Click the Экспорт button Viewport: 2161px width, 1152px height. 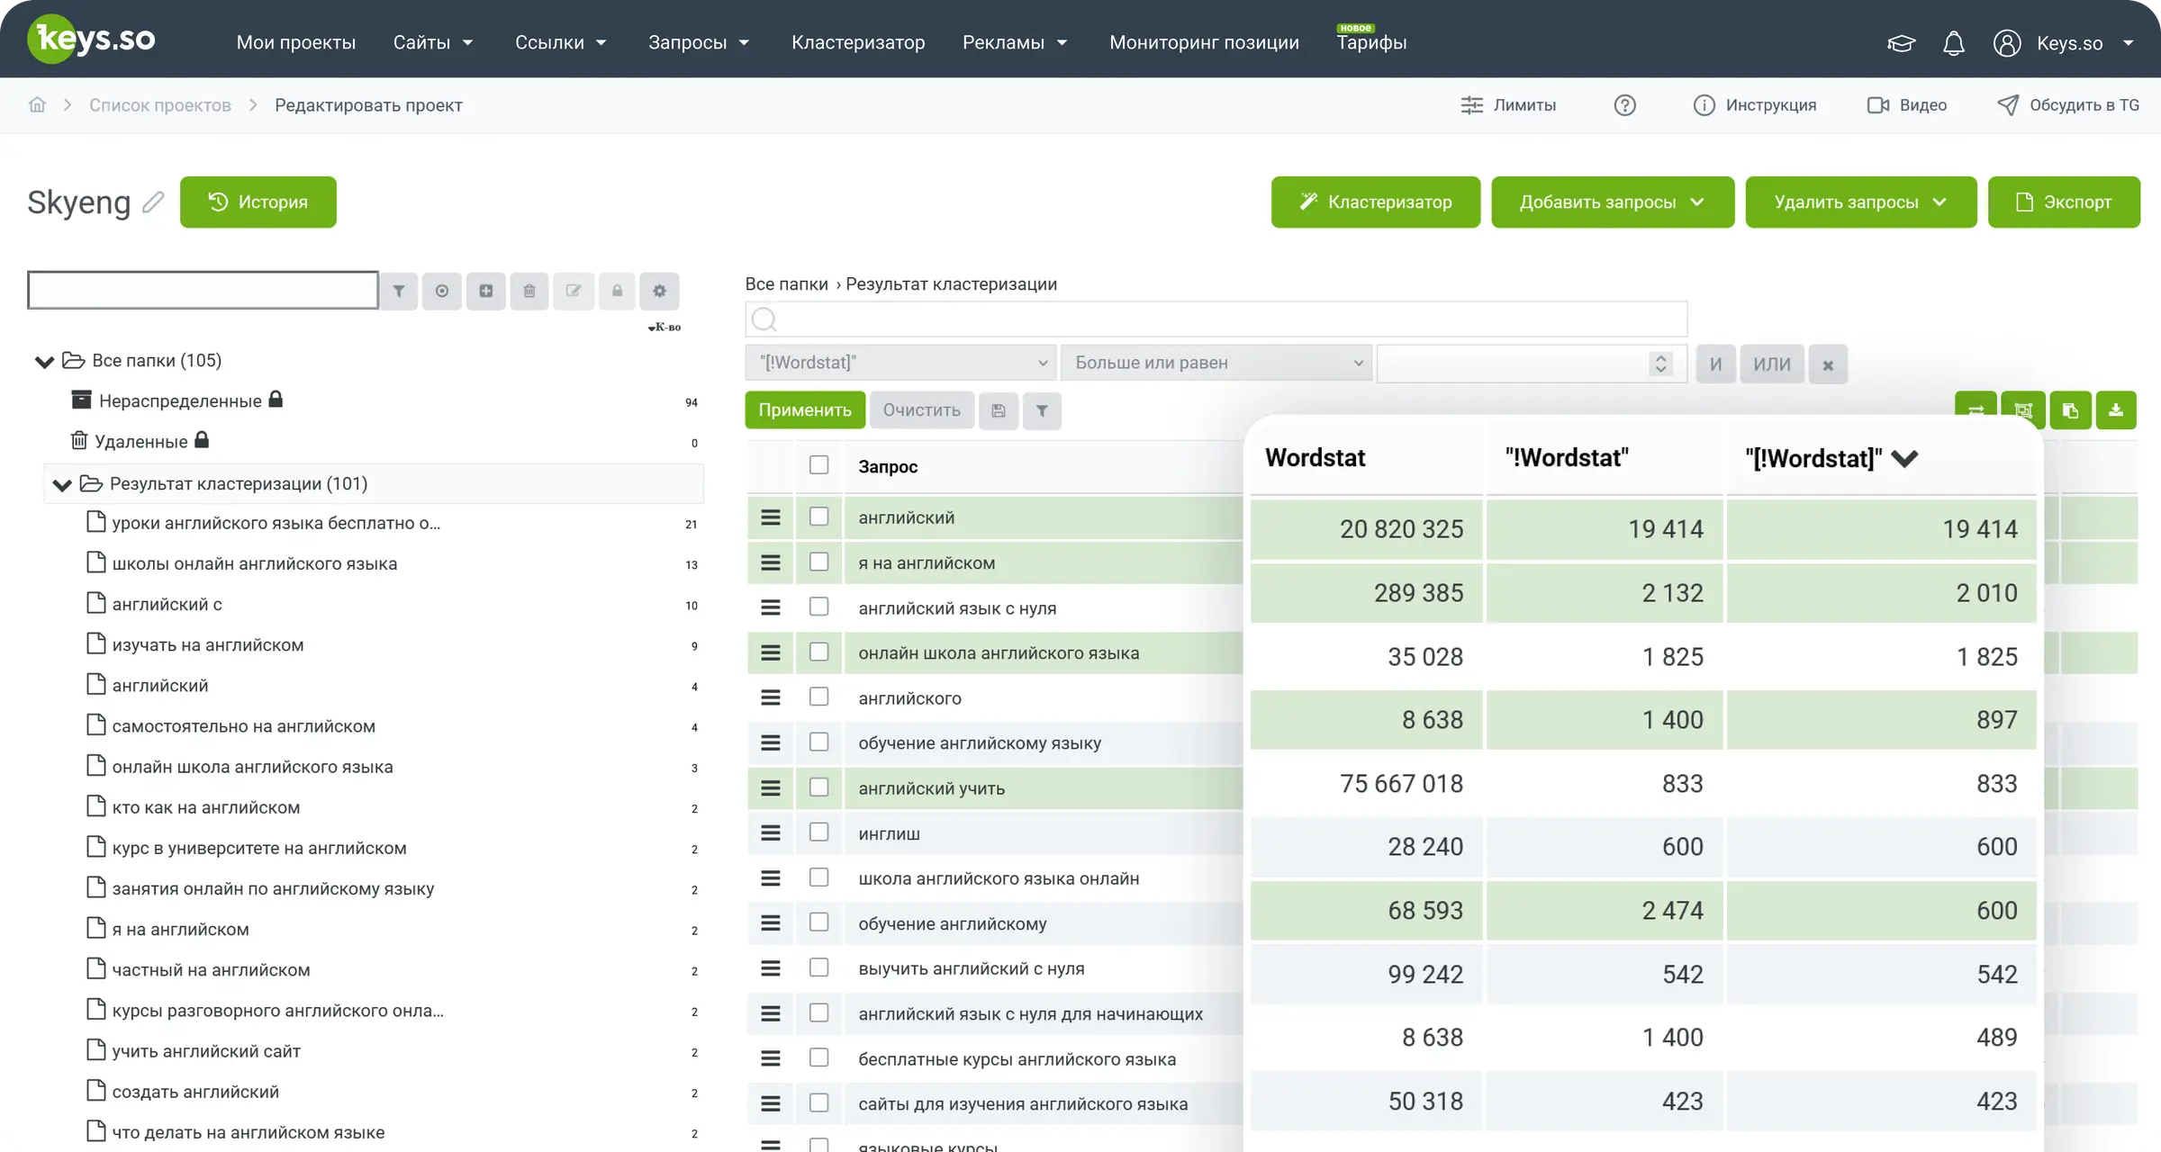pos(2064,202)
